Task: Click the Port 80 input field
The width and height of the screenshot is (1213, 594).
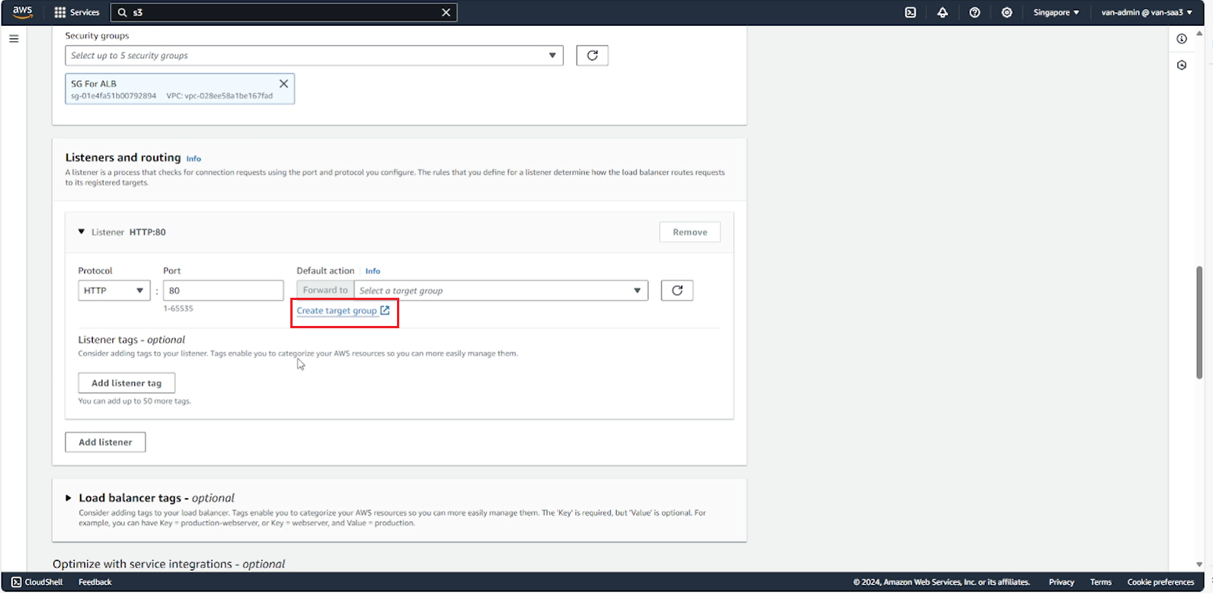Action: click(223, 290)
